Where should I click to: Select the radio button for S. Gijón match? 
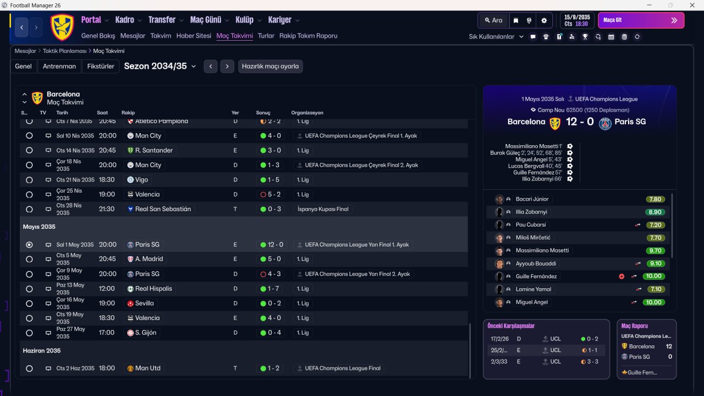coord(29,333)
